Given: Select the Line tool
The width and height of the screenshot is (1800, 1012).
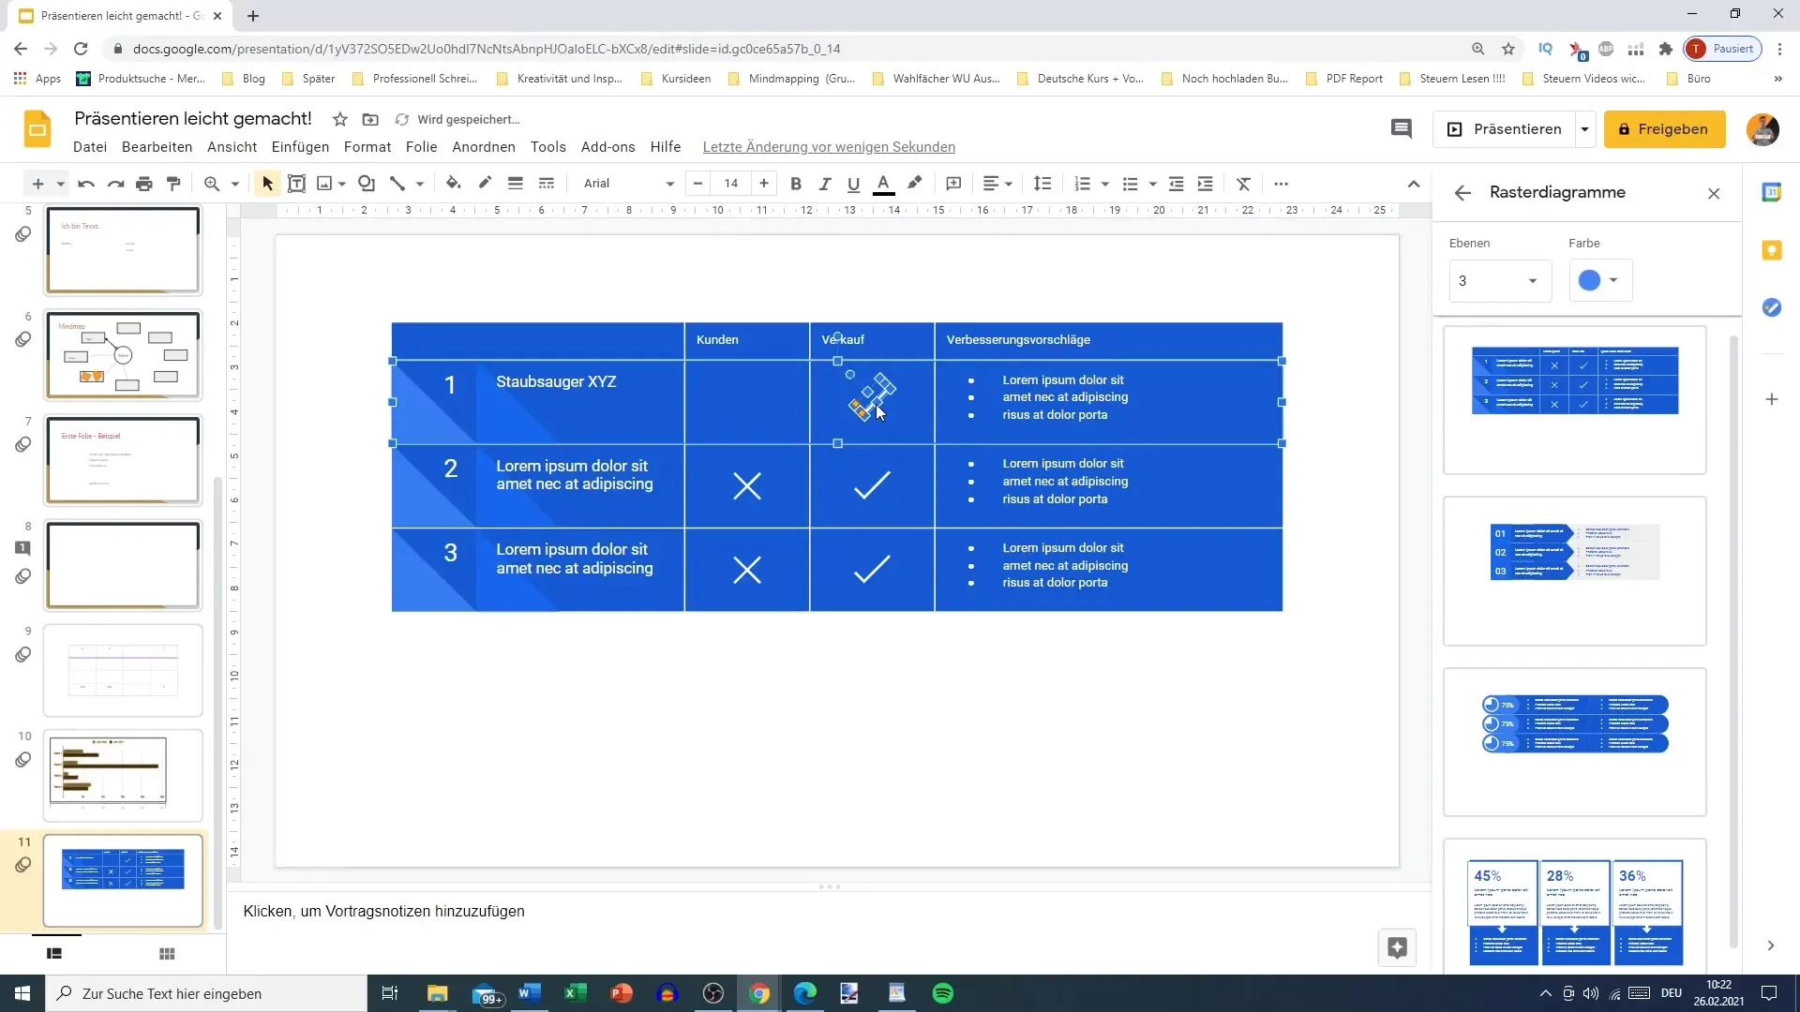Looking at the screenshot, I should 397,184.
